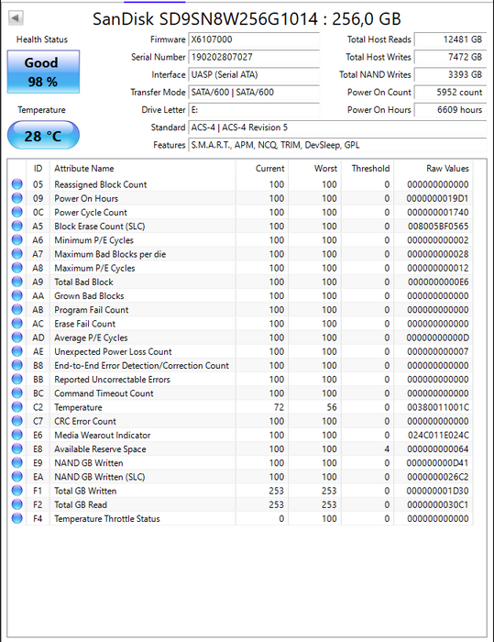The height and width of the screenshot is (642, 494).
Task: Click the Serial Number field 190202807027
Action: click(254, 57)
